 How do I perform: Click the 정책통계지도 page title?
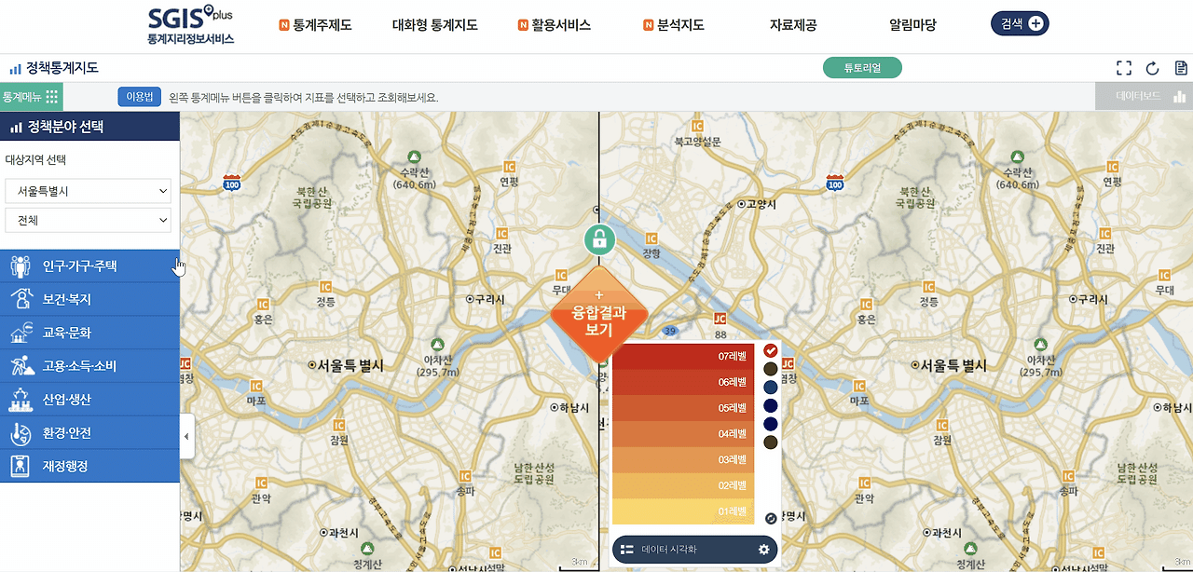(62, 68)
